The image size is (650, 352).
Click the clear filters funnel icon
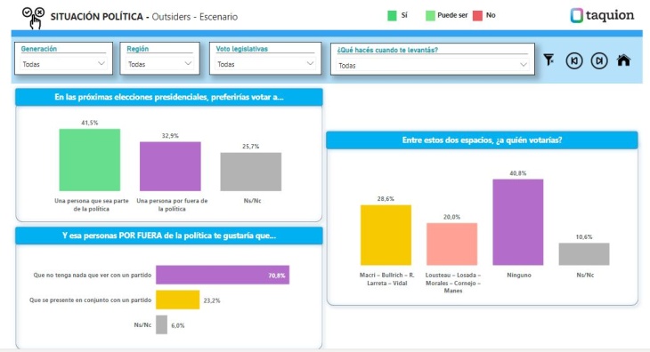pyautogui.click(x=548, y=60)
